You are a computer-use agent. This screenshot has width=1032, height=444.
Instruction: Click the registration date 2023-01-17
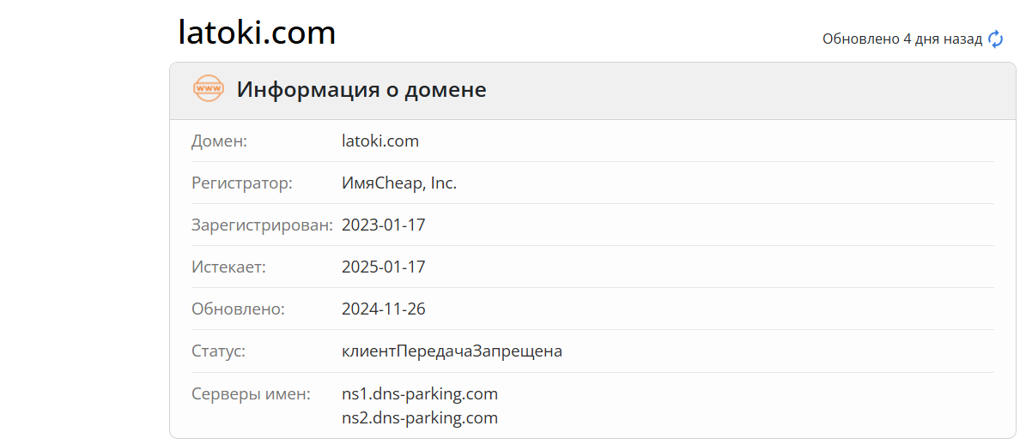384,225
